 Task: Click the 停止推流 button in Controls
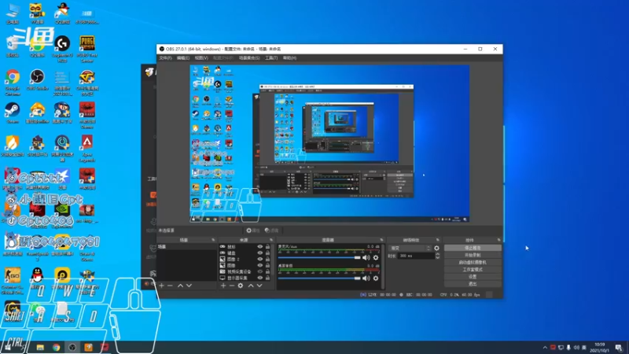click(473, 248)
